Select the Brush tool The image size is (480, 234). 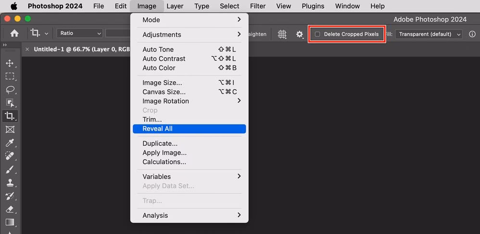click(x=10, y=170)
